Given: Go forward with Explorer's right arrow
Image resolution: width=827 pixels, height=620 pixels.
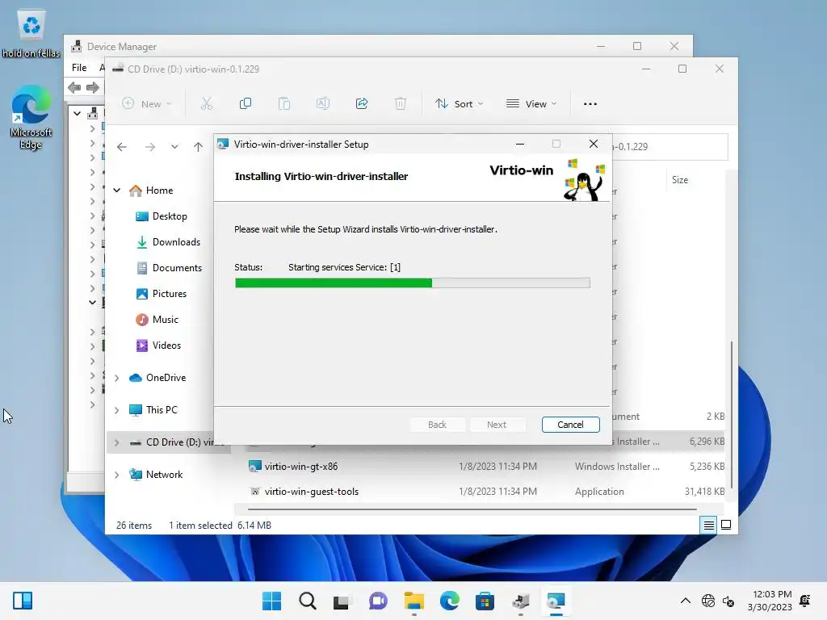Looking at the screenshot, I should pos(150,147).
